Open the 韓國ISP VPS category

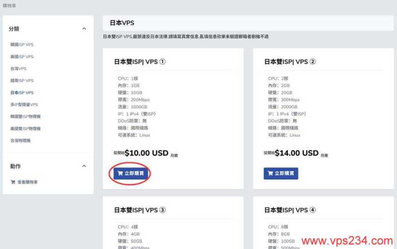(x=22, y=45)
